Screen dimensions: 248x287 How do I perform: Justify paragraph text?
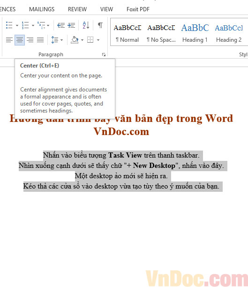tap(40, 40)
